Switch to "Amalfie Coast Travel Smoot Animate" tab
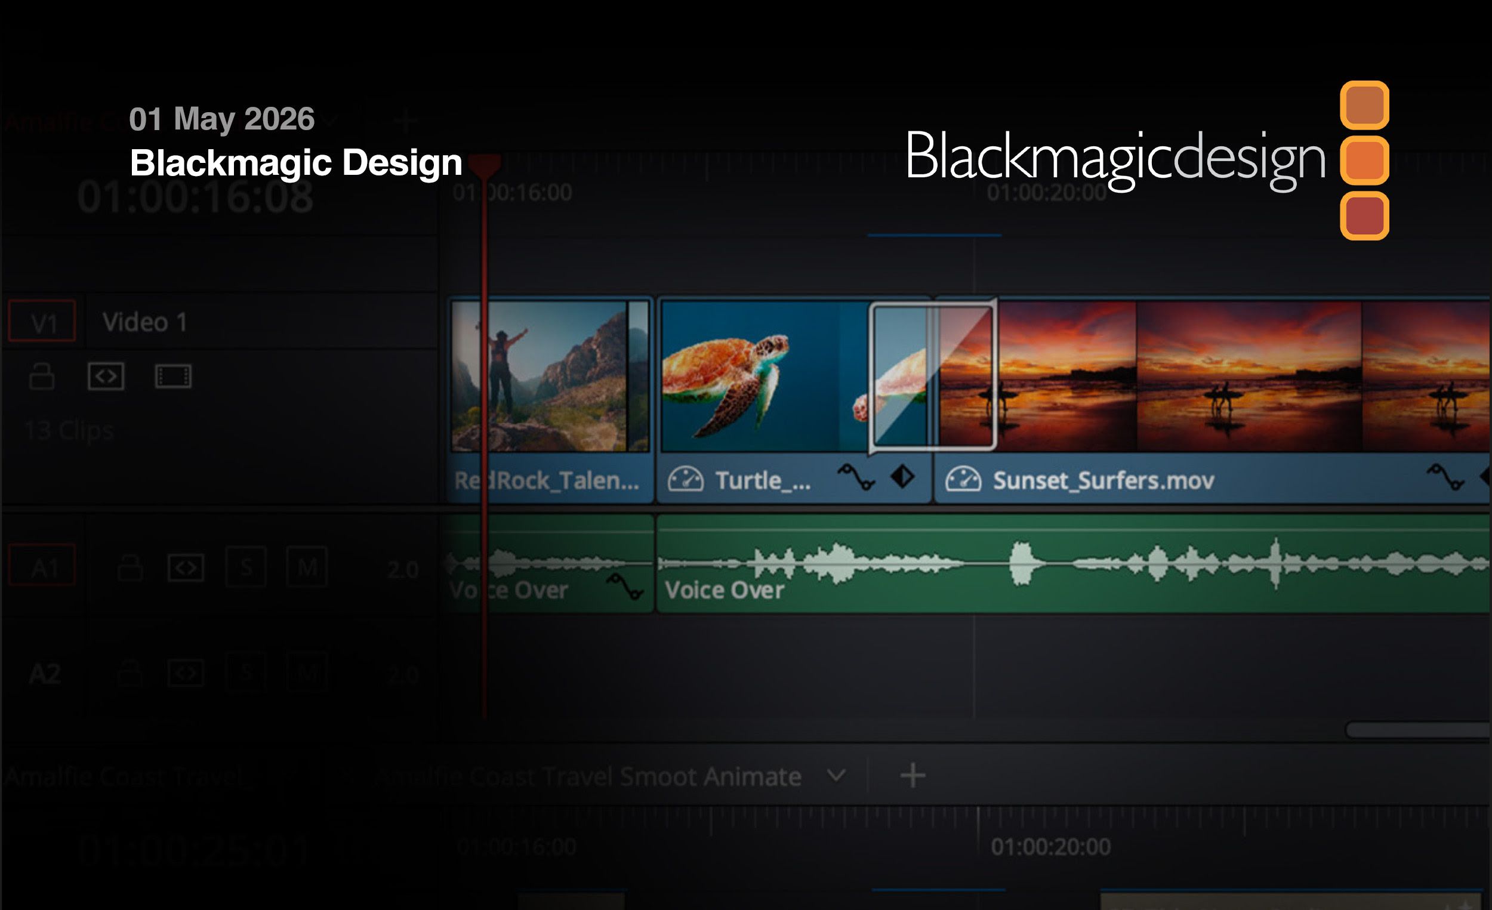This screenshot has height=910, width=1492. click(x=586, y=776)
